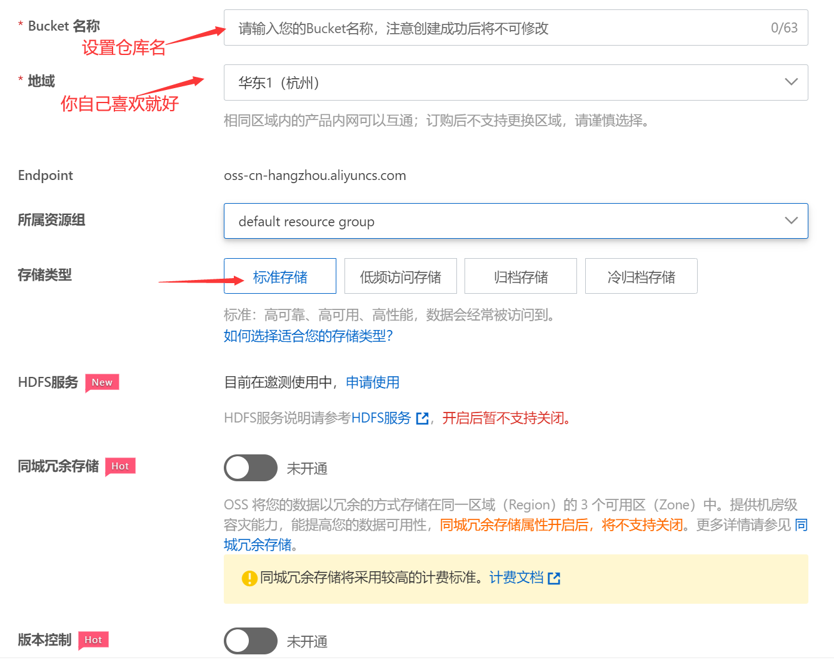The image size is (834, 660).
Task: Click the 未开通 status next to 同城冗余存储 switch
Action: pos(307,469)
